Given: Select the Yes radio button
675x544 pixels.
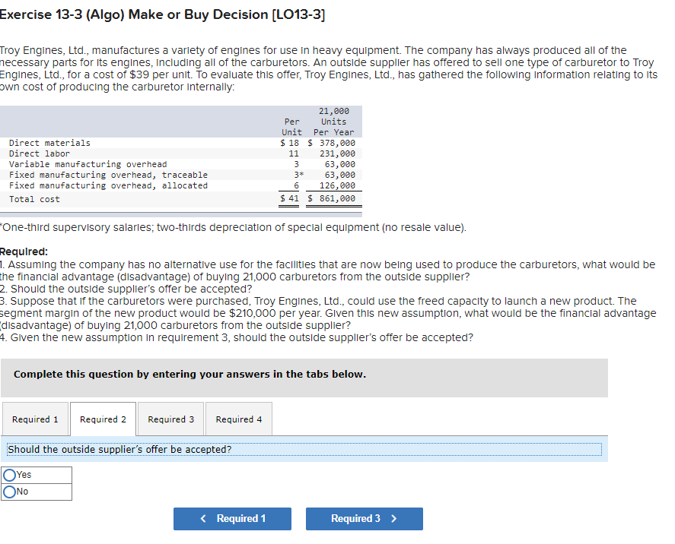Looking at the screenshot, I should [x=9, y=475].
